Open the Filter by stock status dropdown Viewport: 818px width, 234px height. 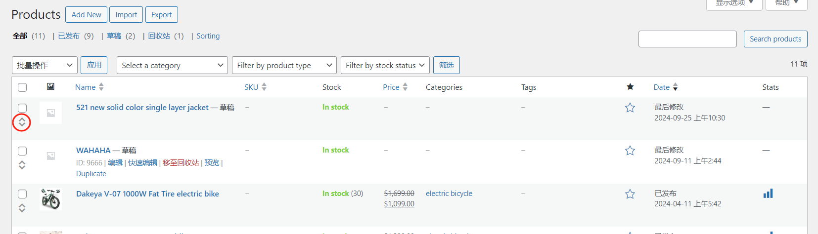385,65
